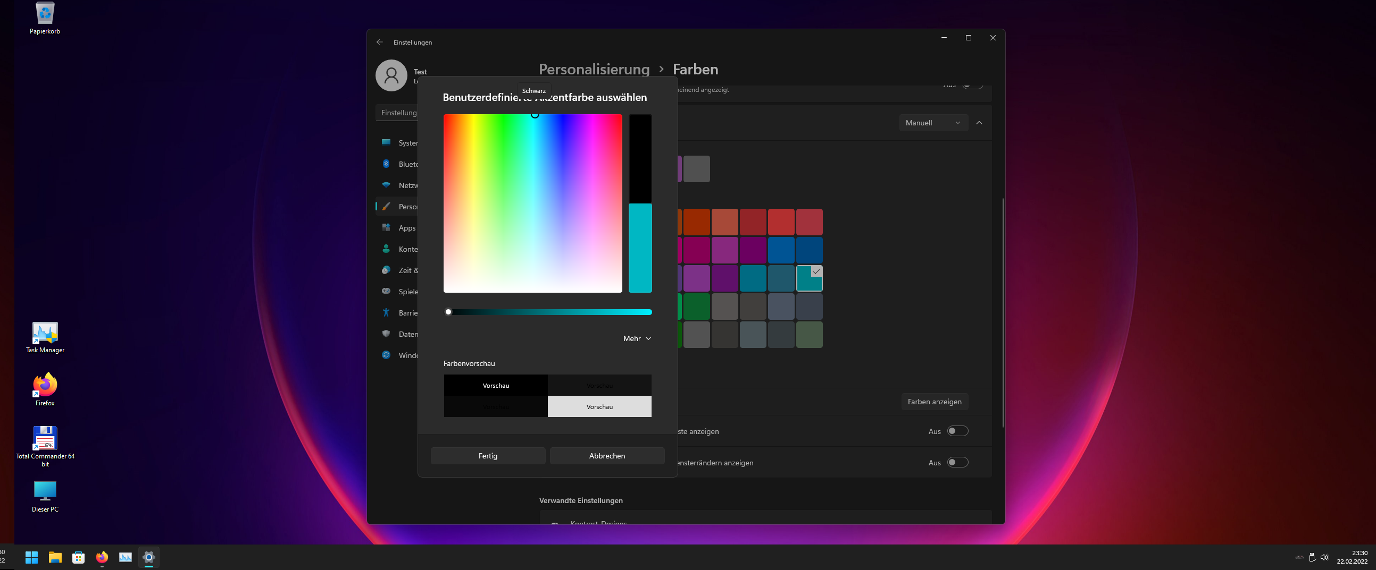Go to Personalisierung in the breadcrumb
This screenshot has height=570, width=1376.
[594, 70]
